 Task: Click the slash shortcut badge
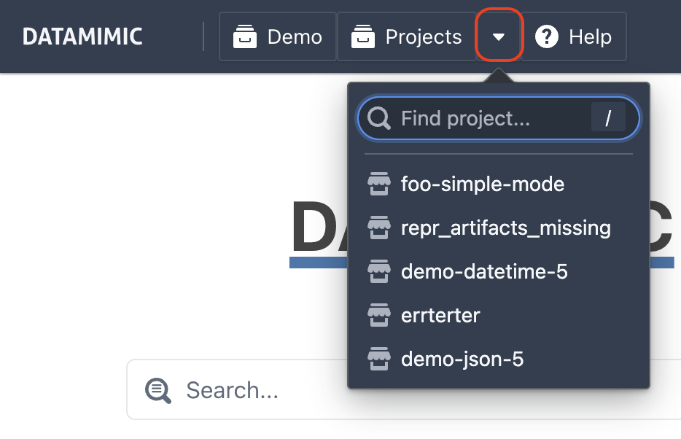pos(608,117)
